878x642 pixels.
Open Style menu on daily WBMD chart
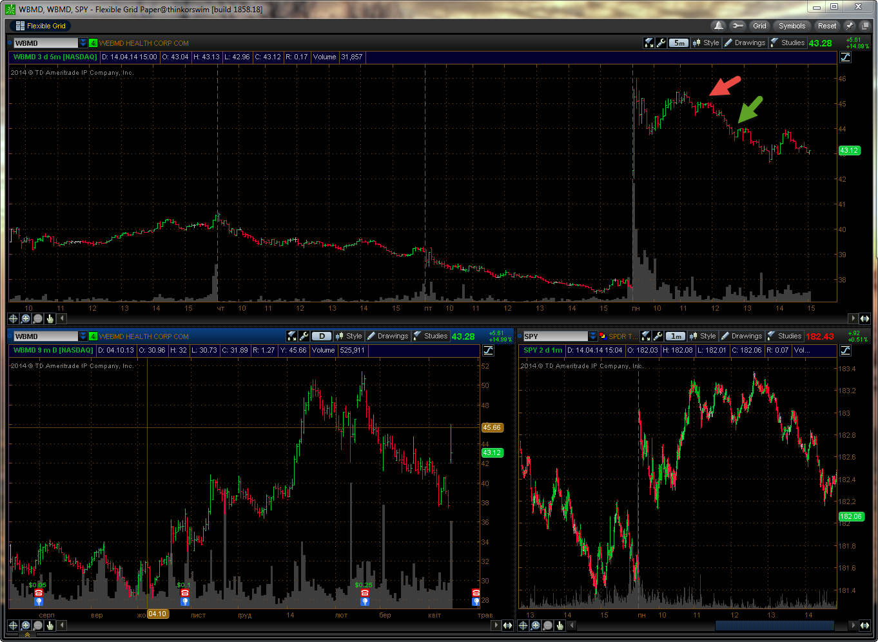(x=349, y=336)
